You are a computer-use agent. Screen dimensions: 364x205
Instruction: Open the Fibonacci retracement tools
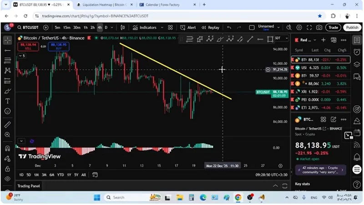7,61
